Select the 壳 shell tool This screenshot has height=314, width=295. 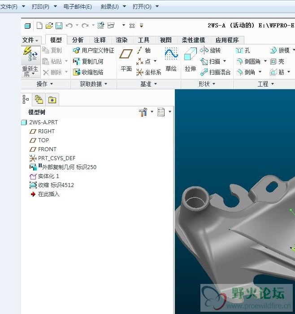pyautogui.click(x=277, y=61)
